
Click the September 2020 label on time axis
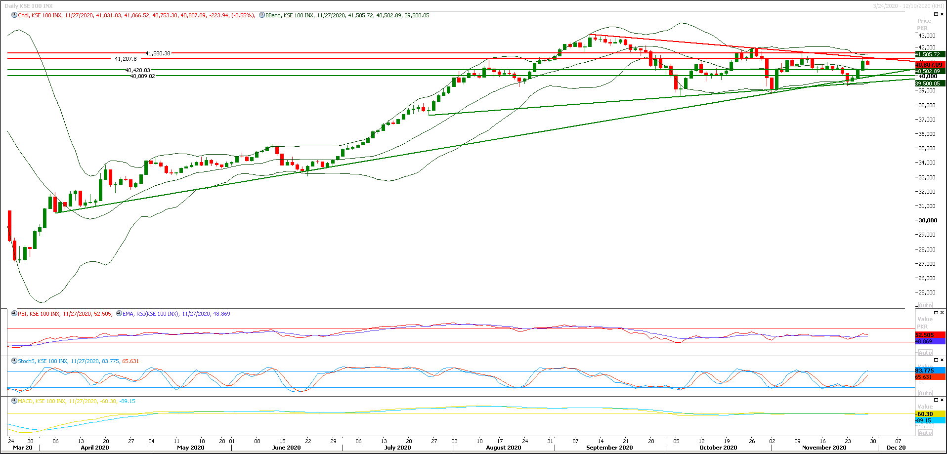(609, 448)
